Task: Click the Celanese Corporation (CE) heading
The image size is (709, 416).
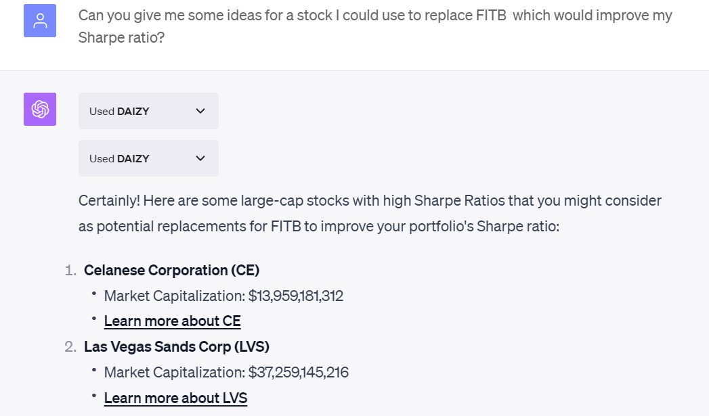Action: [171, 270]
